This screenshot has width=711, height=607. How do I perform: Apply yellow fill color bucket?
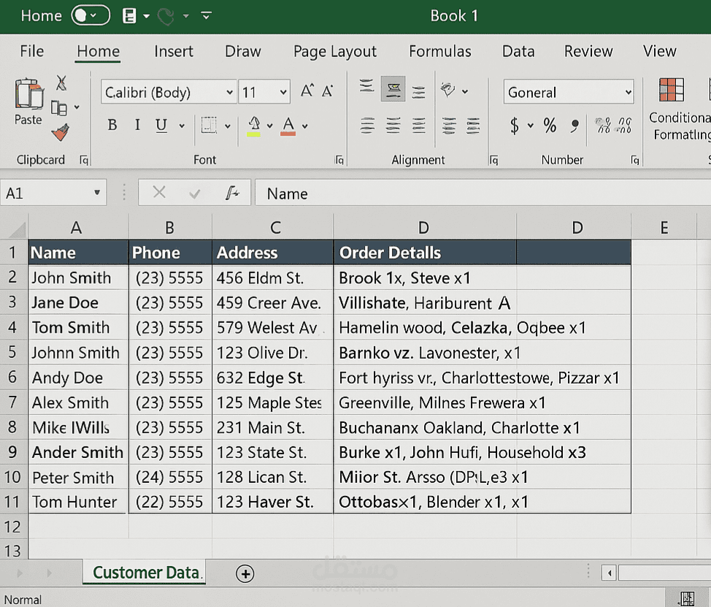tap(254, 126)
